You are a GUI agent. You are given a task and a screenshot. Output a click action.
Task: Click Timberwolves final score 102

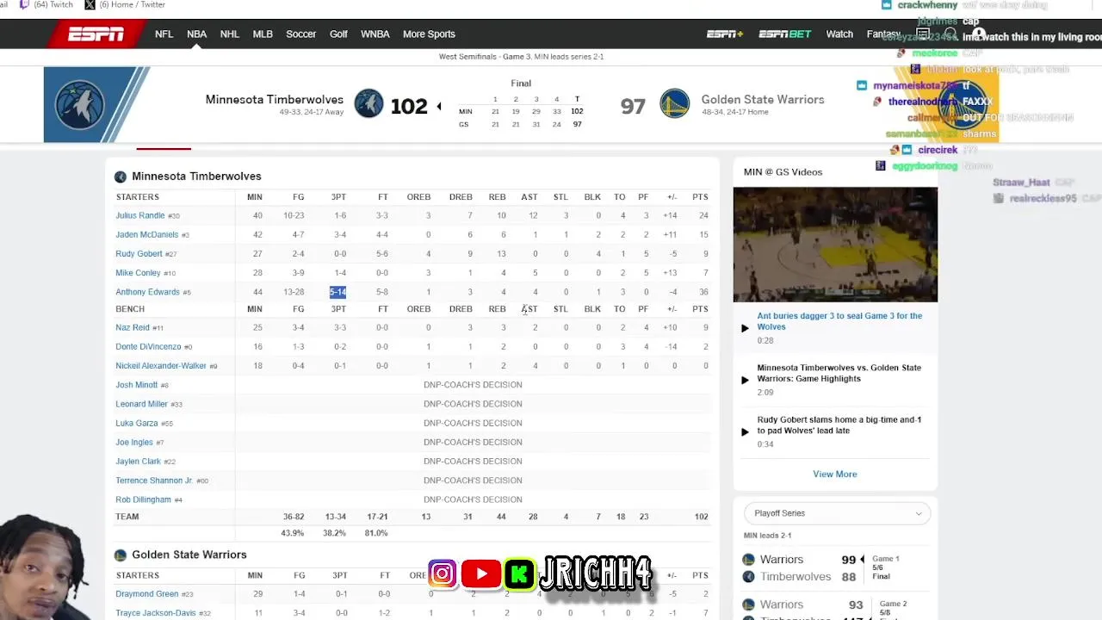coord(409,106)
